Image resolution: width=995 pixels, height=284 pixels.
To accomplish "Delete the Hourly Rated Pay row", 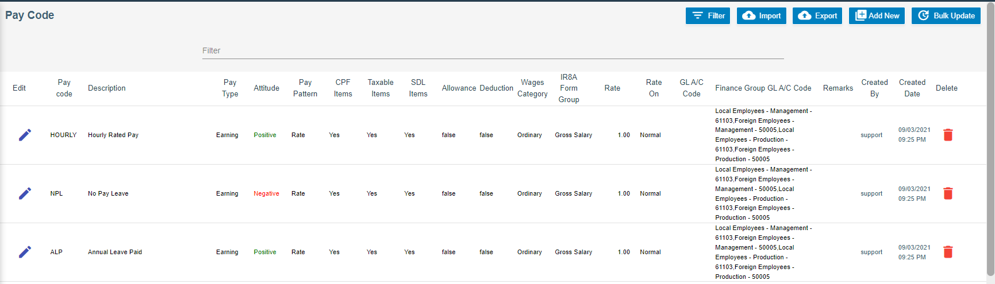I will [948, 135].
